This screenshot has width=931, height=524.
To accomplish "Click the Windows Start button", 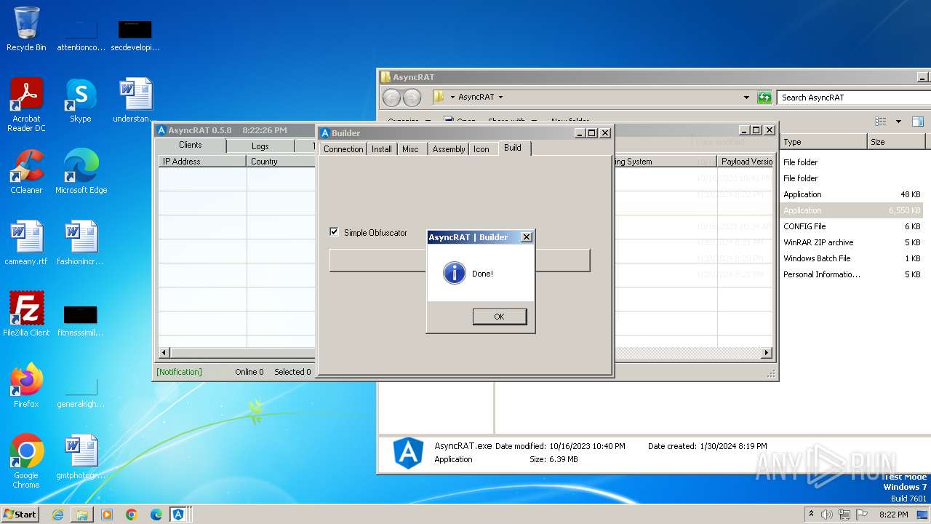I will (x=20, y=514).
